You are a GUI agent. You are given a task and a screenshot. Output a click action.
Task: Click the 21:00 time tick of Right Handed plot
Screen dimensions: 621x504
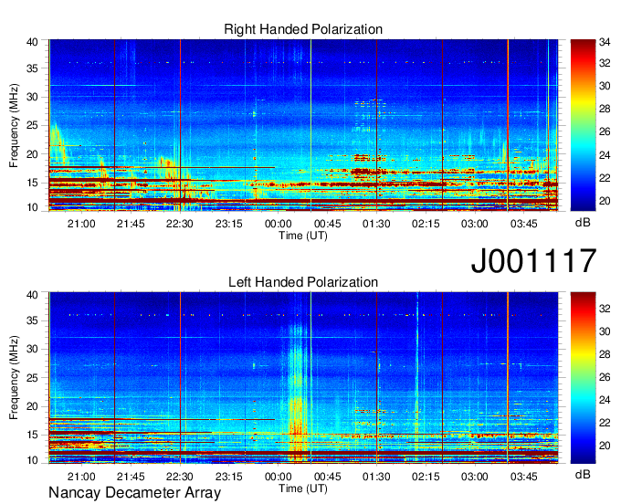click(x=81, y=224)
